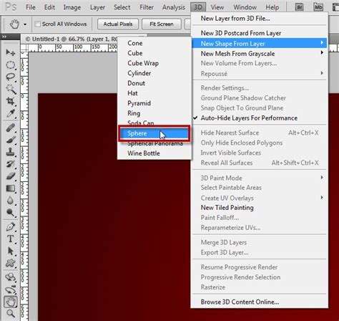Open the Layer menu
The height and width of the screenshot is (321, 339).
(x=97, y=7)
